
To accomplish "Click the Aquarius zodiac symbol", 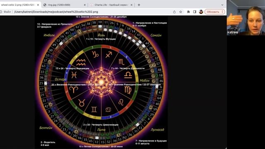I will (x=81, y=62).
